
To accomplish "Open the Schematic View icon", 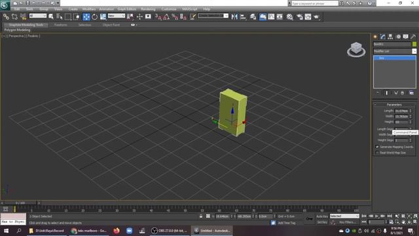I will (x=280, y=17).
